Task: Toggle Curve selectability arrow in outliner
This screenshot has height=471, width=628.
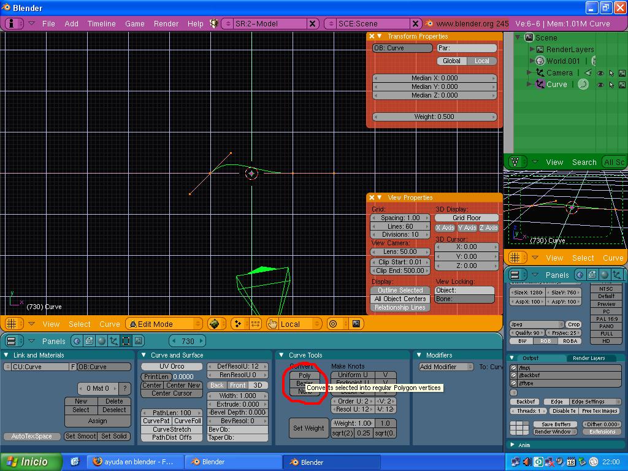Action: (x=611, y=85)
